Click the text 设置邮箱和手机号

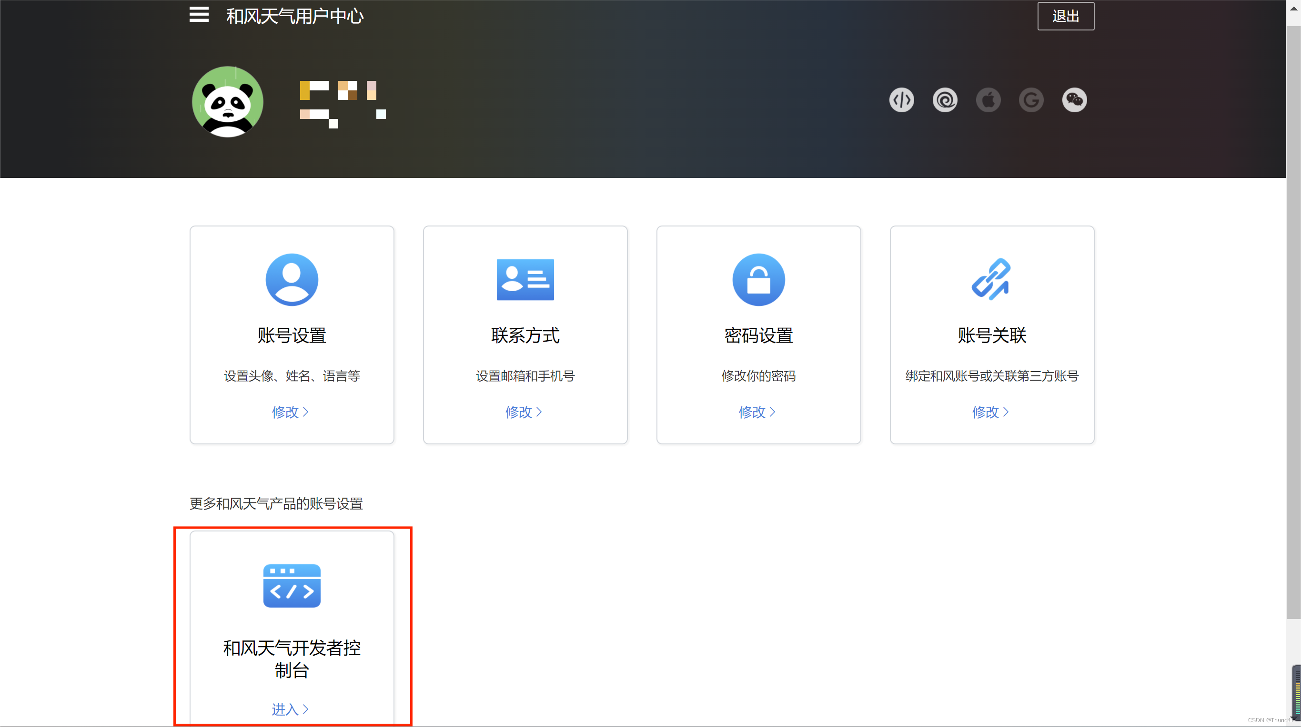point(525,376)
